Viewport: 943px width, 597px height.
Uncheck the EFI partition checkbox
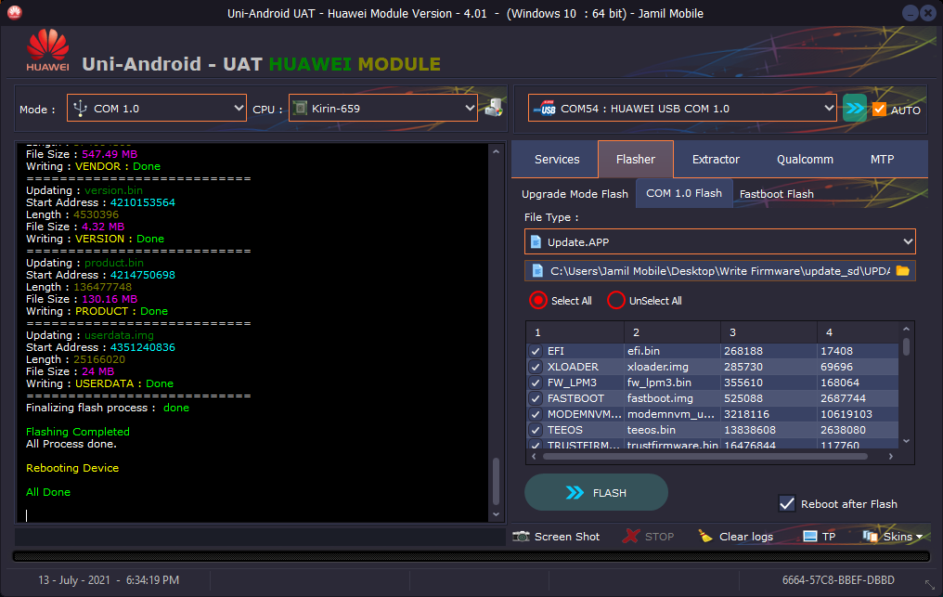[x=536, y=351]
